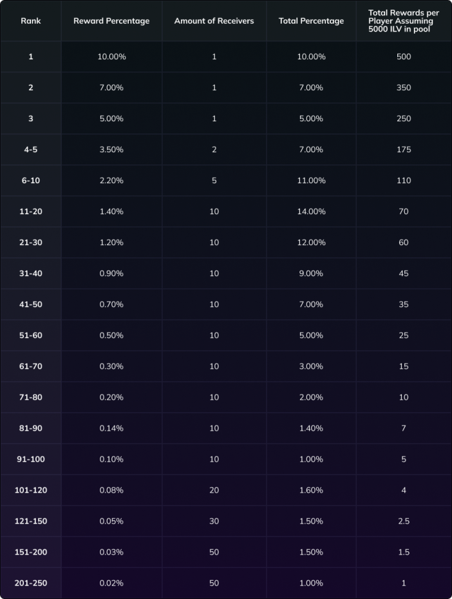Click the Reward Percentage column header
The image size is (452, 599).
[x=111, y=21]
